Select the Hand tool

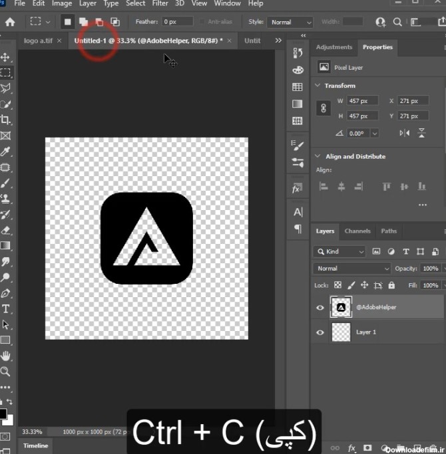5,356
